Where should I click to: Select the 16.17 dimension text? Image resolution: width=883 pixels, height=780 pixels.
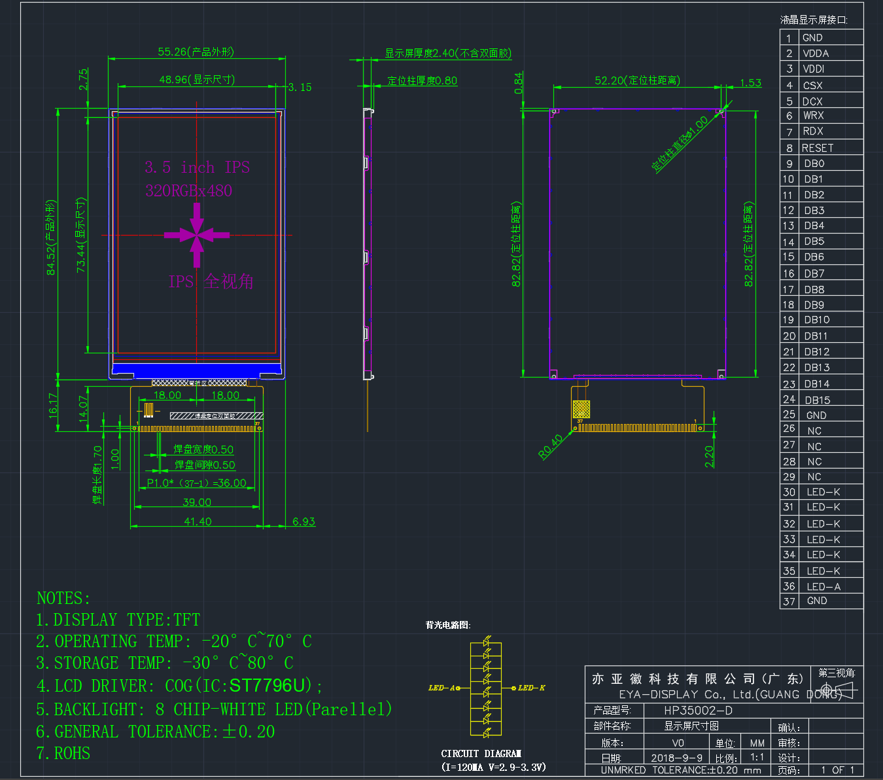pyautogui.click(x=53, y=406)
